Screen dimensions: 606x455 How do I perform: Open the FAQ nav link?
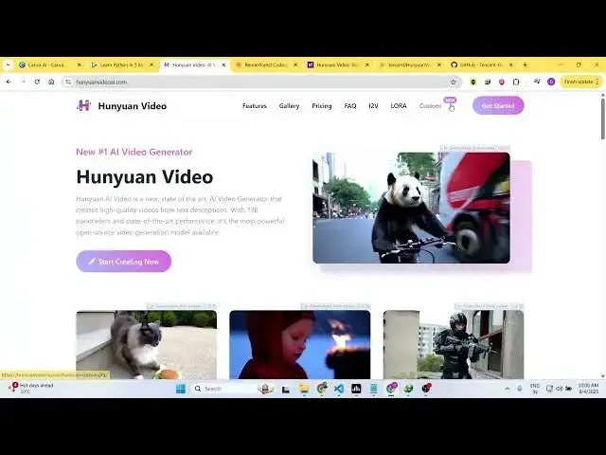click(x=350, y=105)
